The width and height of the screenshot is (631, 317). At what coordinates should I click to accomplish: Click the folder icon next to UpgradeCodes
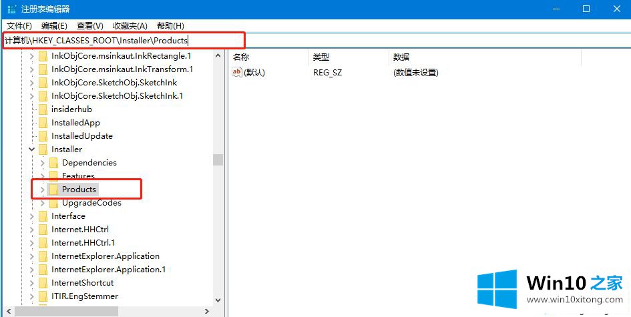54,203
